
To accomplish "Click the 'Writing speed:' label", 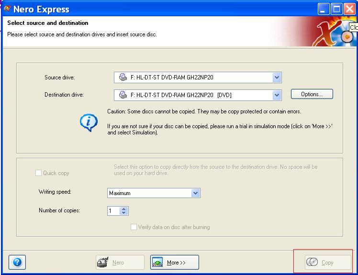I will click(x=55, y=192).
